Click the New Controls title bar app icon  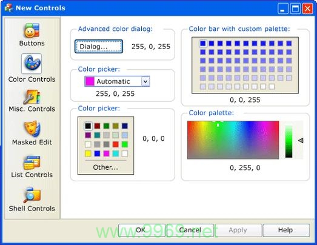click(9, 8)
